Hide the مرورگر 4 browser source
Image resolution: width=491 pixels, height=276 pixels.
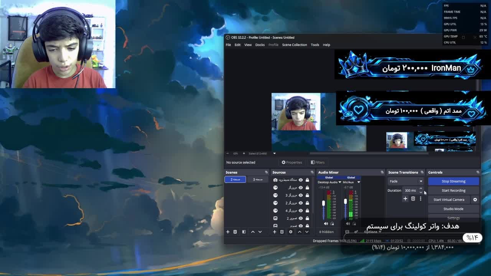click(x=301, y=210)
